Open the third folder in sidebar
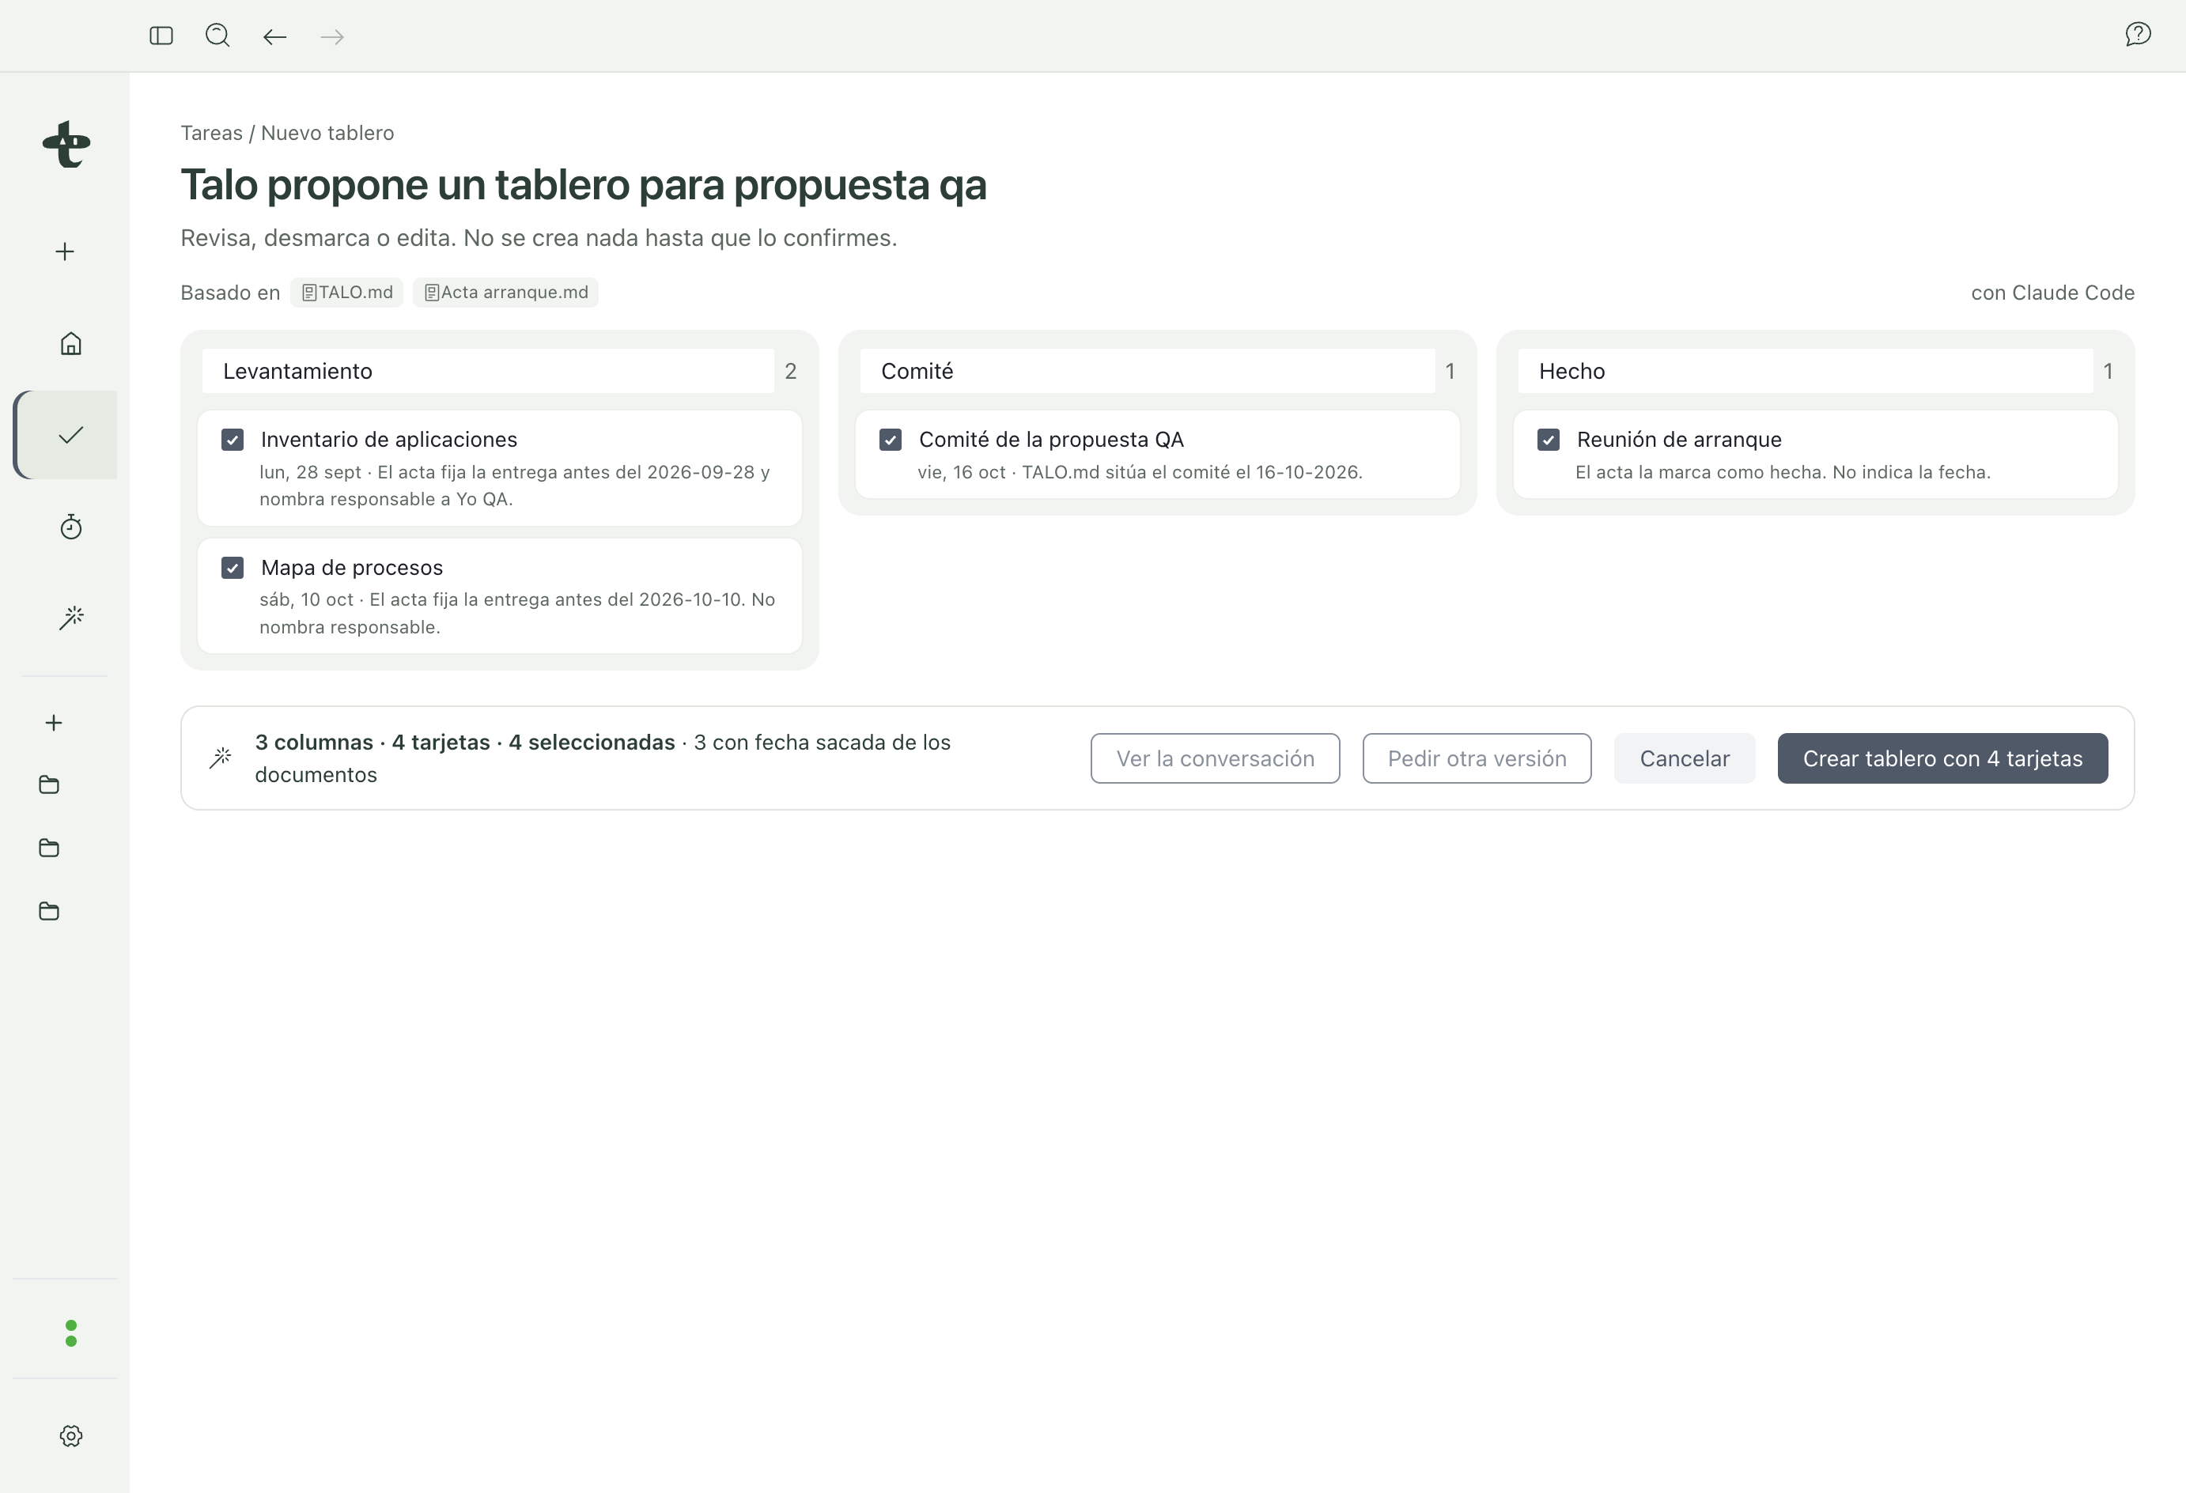The width and height of the screenshot is (2186, 1493). point(49,911)
